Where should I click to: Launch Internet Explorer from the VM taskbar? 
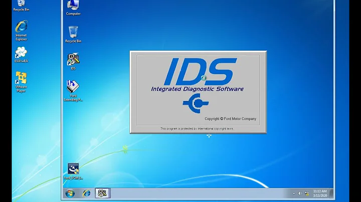point(87,193)
